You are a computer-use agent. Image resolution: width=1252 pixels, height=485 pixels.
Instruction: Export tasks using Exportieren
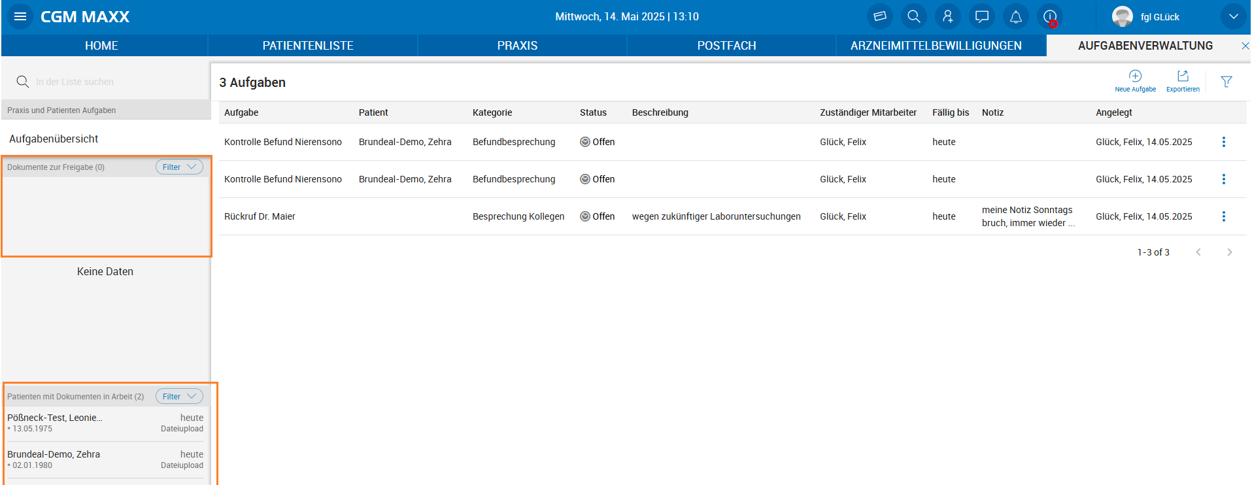tap(1183, 80)
